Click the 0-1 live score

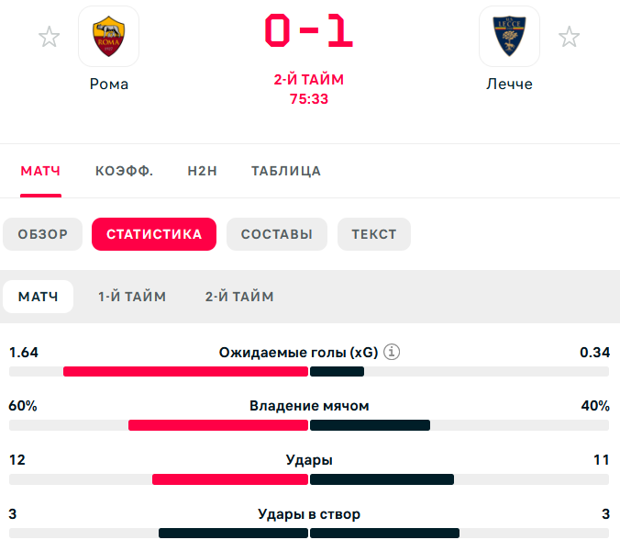tap(309, 30)
